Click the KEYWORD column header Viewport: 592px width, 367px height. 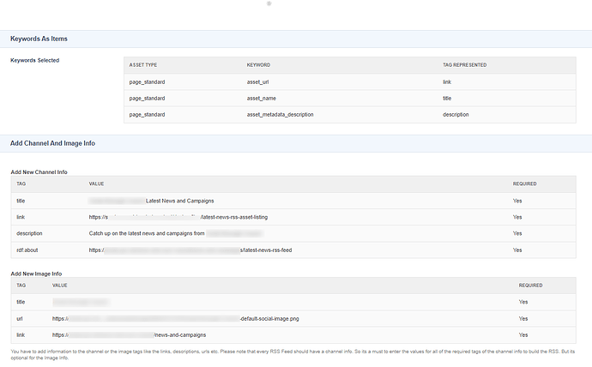[258, 65]
